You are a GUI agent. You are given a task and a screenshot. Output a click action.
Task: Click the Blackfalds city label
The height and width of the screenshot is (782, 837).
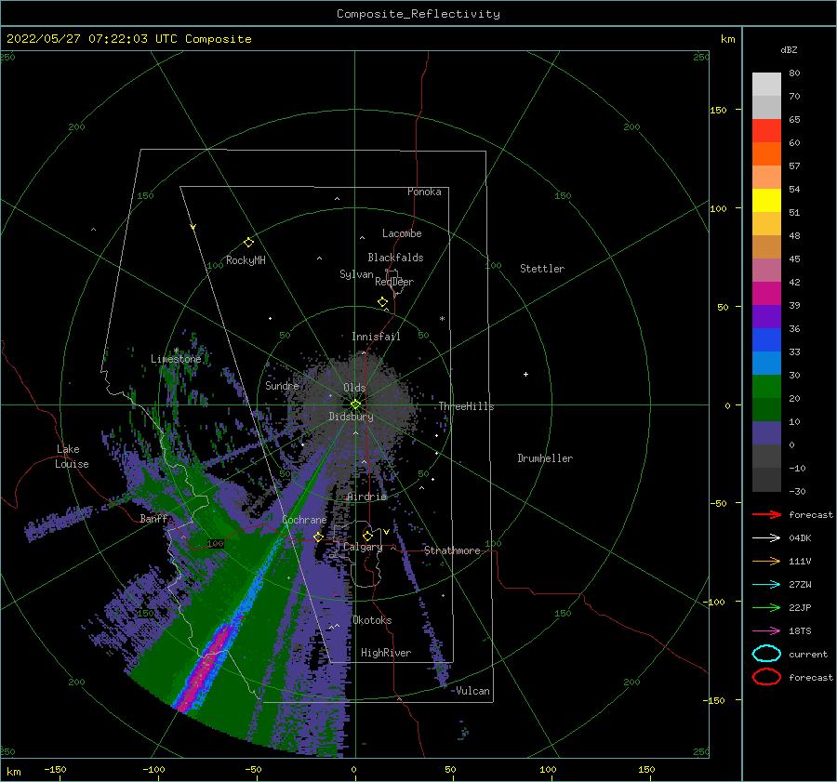point(395,258)
